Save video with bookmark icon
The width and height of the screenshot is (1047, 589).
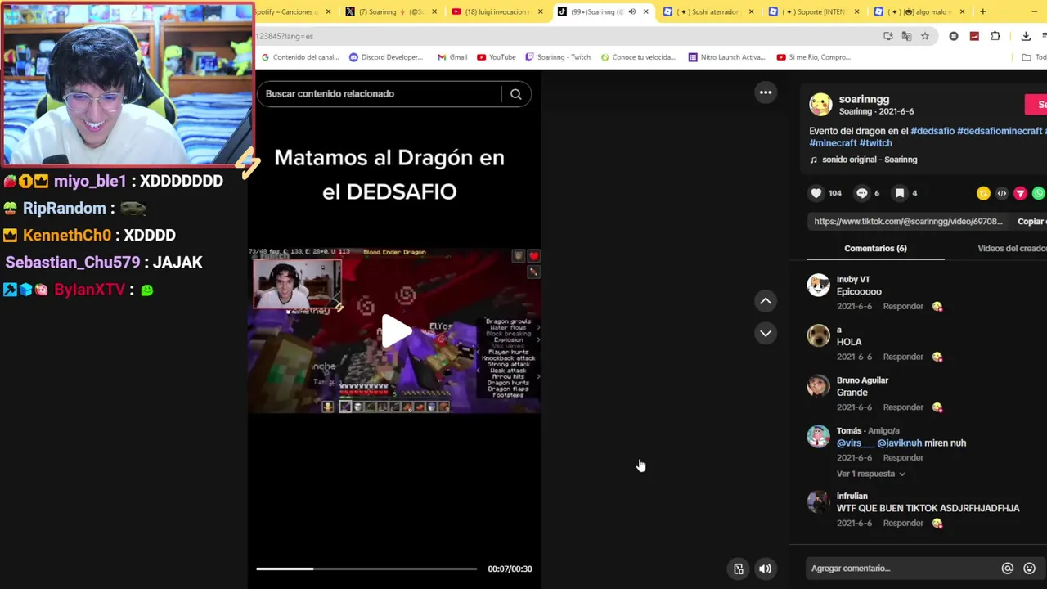click(x=900, y=193)
